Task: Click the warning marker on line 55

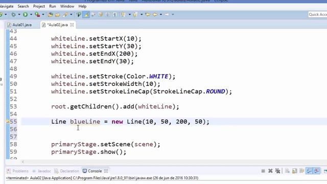Action: click(x=8, y=121)
